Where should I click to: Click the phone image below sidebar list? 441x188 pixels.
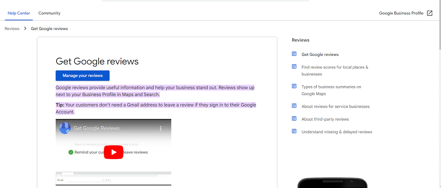[332, 183]
